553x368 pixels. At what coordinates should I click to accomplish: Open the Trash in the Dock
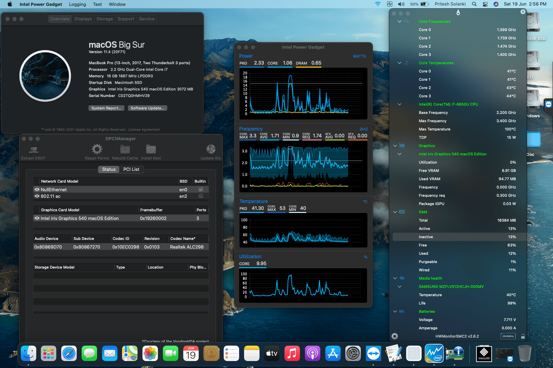[525, 354]
